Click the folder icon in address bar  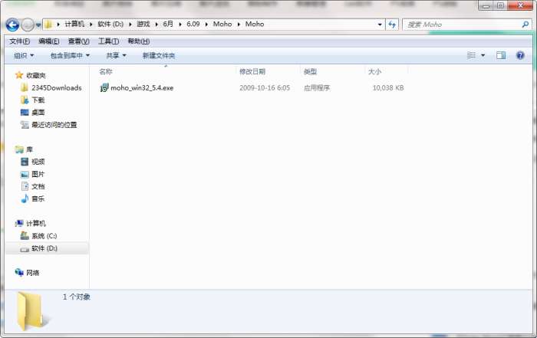coord(48,25)
